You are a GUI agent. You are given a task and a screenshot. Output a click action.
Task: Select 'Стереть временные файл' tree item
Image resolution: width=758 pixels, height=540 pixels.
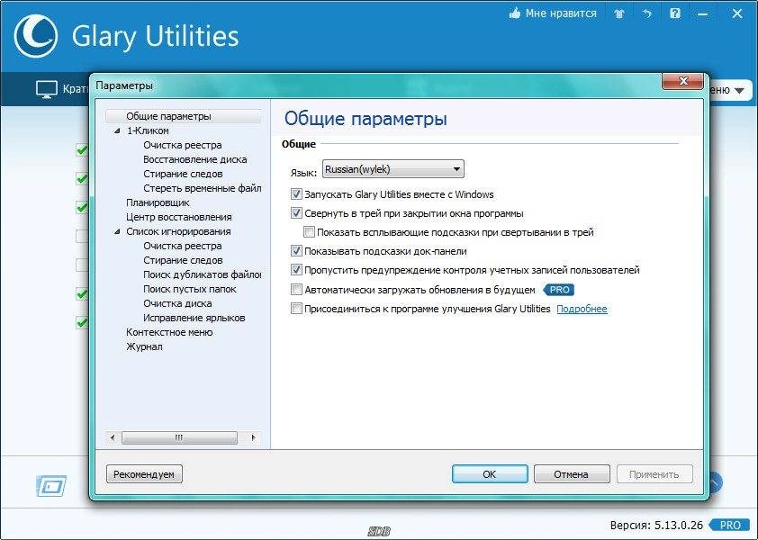[202, 188]
